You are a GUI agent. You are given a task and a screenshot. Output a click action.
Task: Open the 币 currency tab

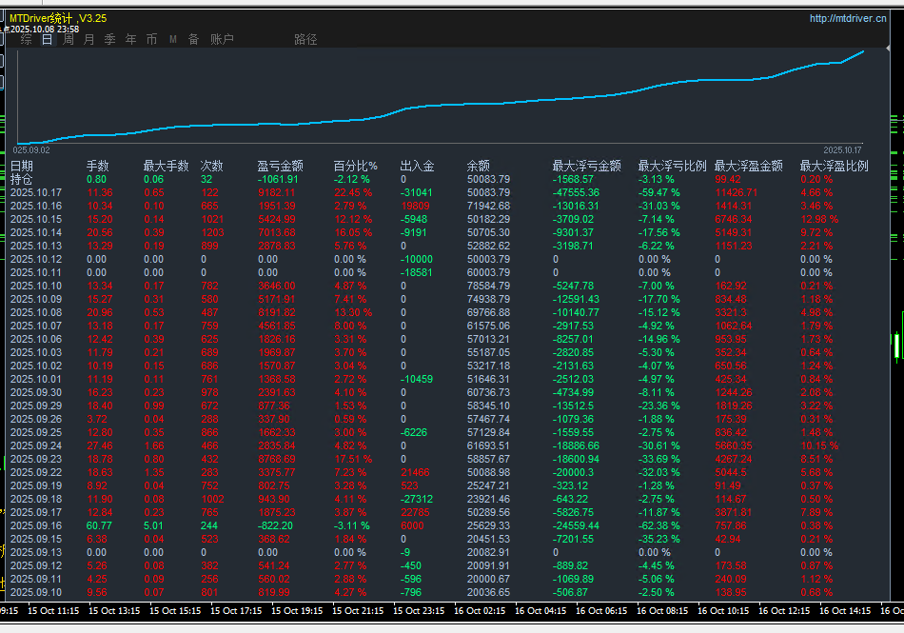pos(152,40)
